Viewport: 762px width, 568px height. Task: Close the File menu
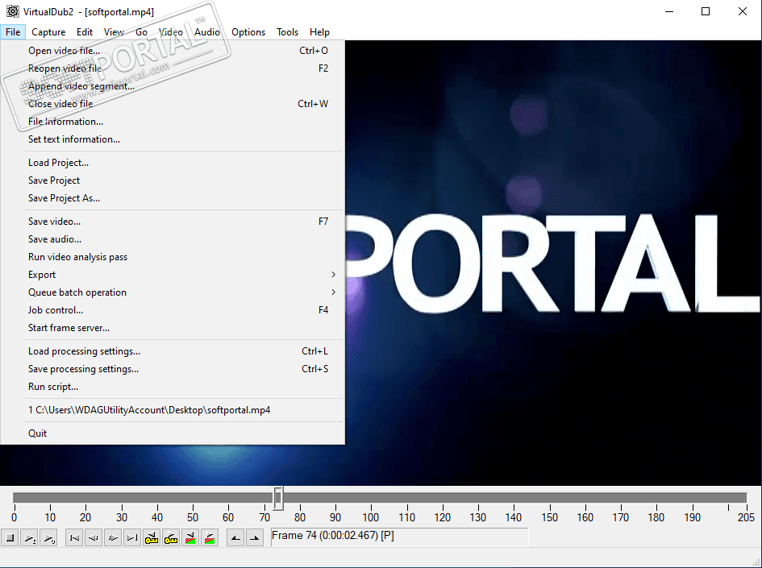click(x=13, y=32)
